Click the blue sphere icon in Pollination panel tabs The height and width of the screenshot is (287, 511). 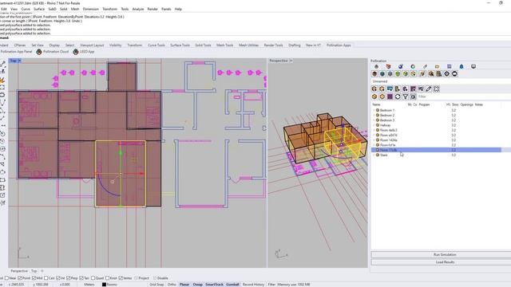(x=401, y=66)
